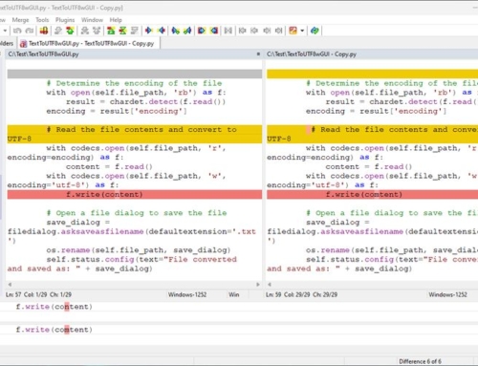478x366 pixels.
Task: Click 'f.write(comtent)' in bottom diff pane
Action: (54, 330)
